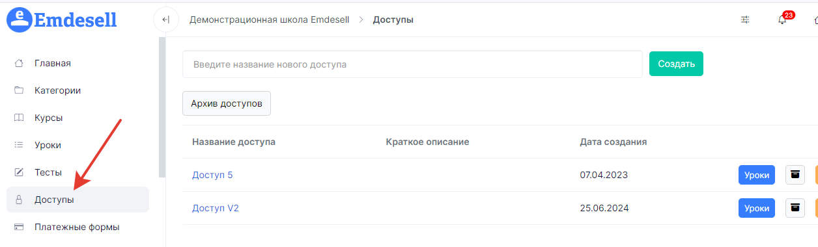
Task: Open Платежные формы in the sidebar
Action: pos(78,227)
